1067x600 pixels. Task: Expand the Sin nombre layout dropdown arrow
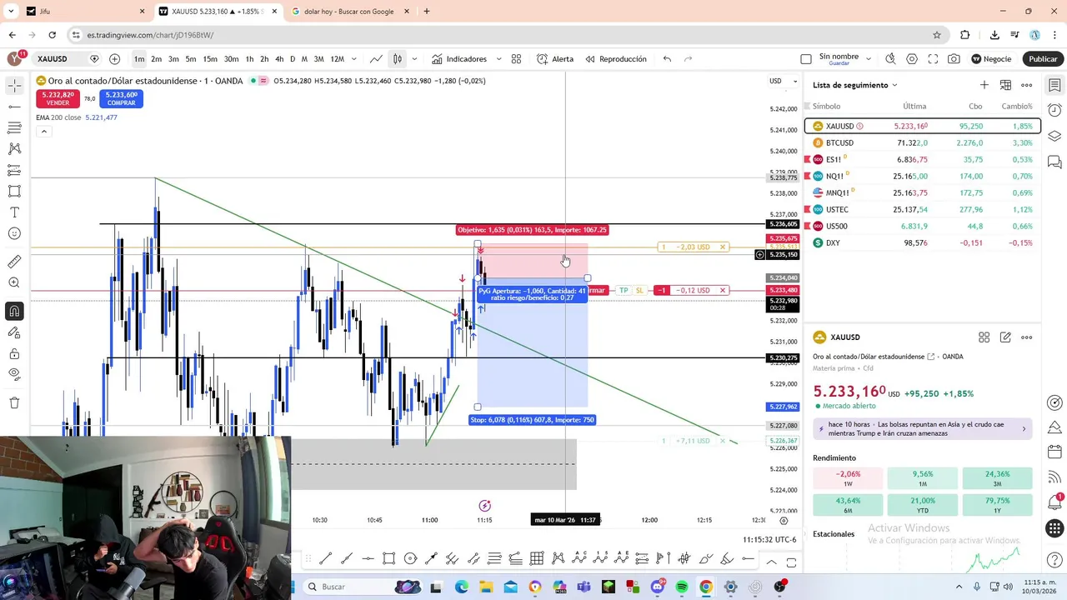tap(869, 59)
